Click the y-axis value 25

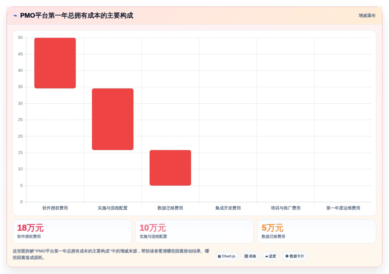tap(20, 120)
